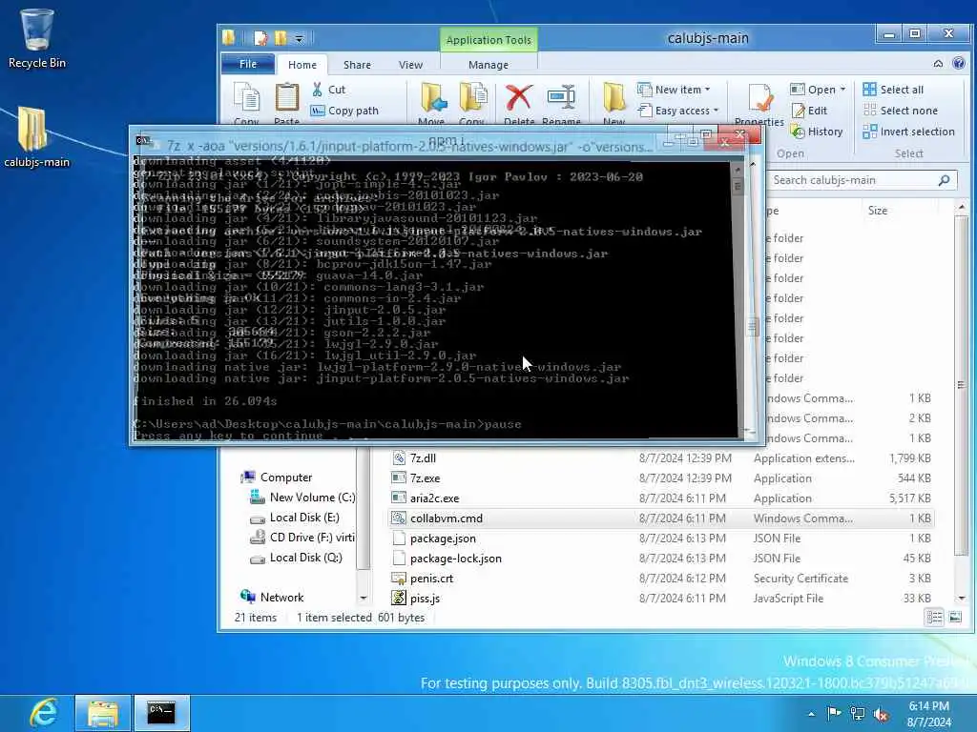Image resolution: width=977 pixels, height=732 pixels.
Task: Switch to details view icon in status bar
Action: (x=934, y=618)
